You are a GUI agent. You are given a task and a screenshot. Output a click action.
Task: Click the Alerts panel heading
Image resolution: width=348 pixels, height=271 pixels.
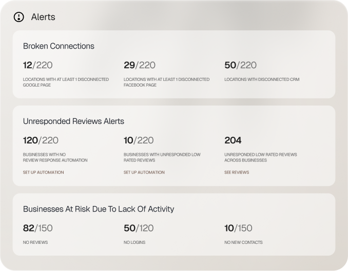point(43,17)
